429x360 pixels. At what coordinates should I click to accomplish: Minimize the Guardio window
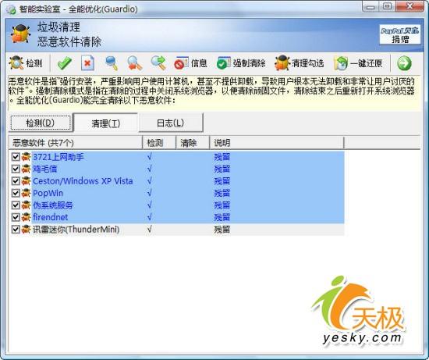(x=370, y=6)
